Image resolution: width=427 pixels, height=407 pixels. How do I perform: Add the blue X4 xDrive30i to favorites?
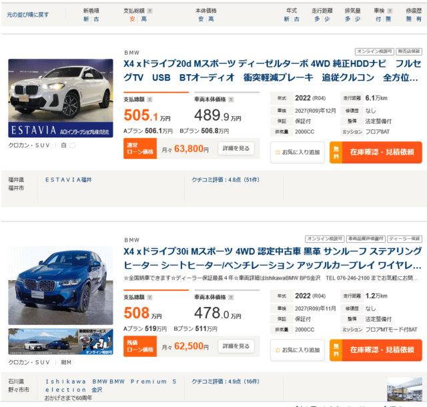coord(298,350)
